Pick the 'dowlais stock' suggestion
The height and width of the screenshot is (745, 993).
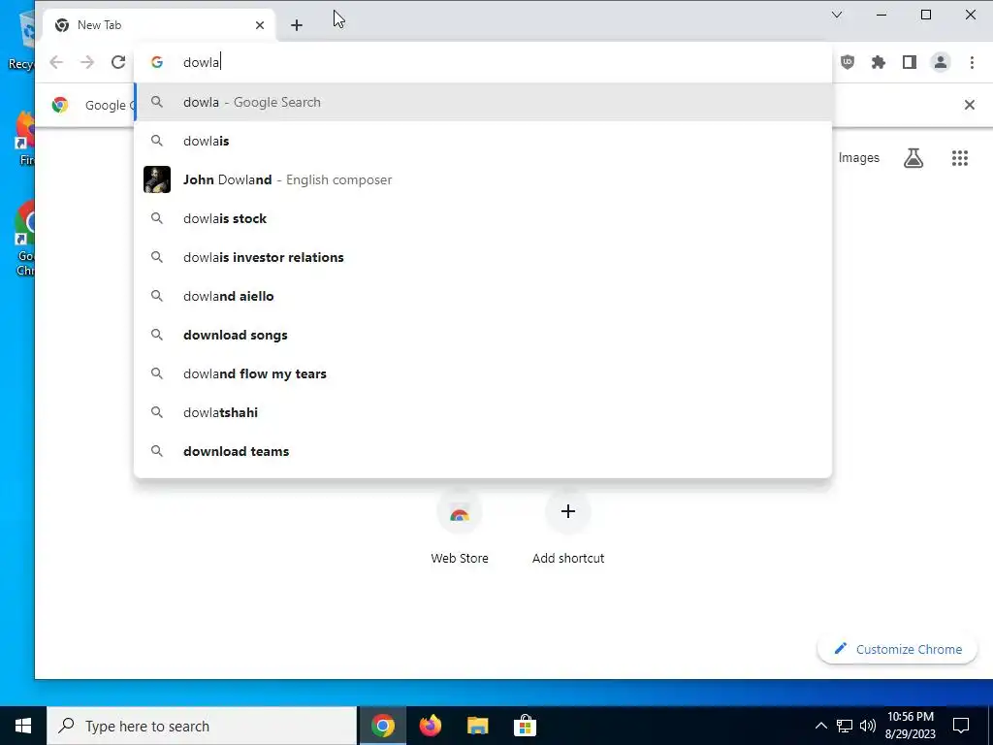pyautogui.click(x=483, y=218)
